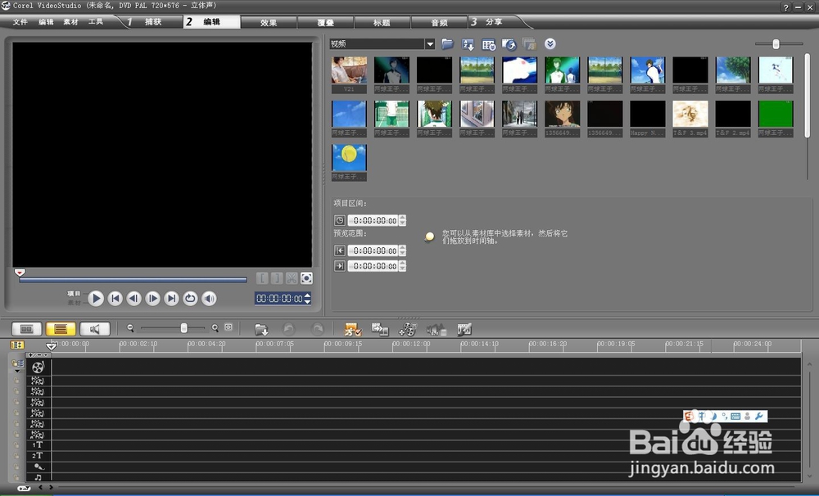Open the 效果 tab
Image resolution: width=819 pixels, height=496 pixels.
(x=269, y=22)
